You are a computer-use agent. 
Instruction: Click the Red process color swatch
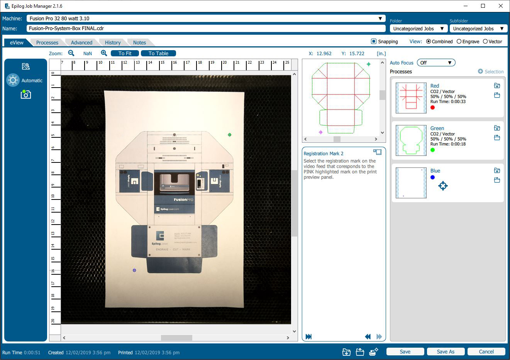[x=432, y=108]
